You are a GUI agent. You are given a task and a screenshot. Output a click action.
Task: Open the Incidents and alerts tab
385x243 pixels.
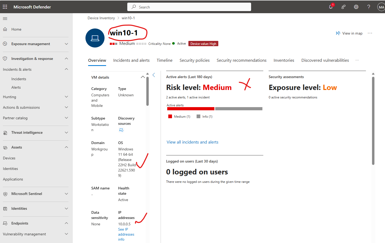coord(131,60)
